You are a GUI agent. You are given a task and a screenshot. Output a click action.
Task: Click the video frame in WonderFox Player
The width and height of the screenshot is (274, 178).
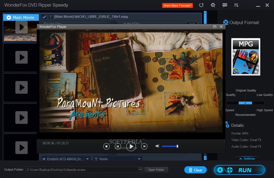click(x=131, y=82)
